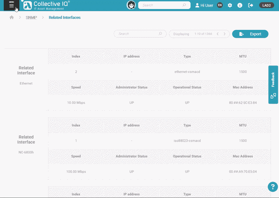Open the settings gear icon
Screen dimensions: 279x198
pos(230,5)
